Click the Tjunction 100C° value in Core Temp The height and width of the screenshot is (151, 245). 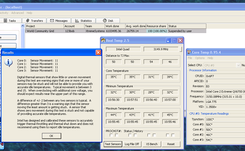(x=225, y=119)
